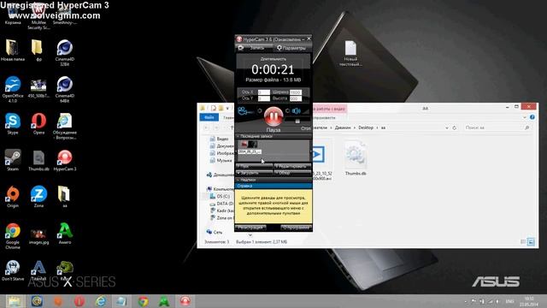This screenshot has height=308, width=547.
Task: Open the Steam desktop shortcut
Action: [x=13, y=160]
